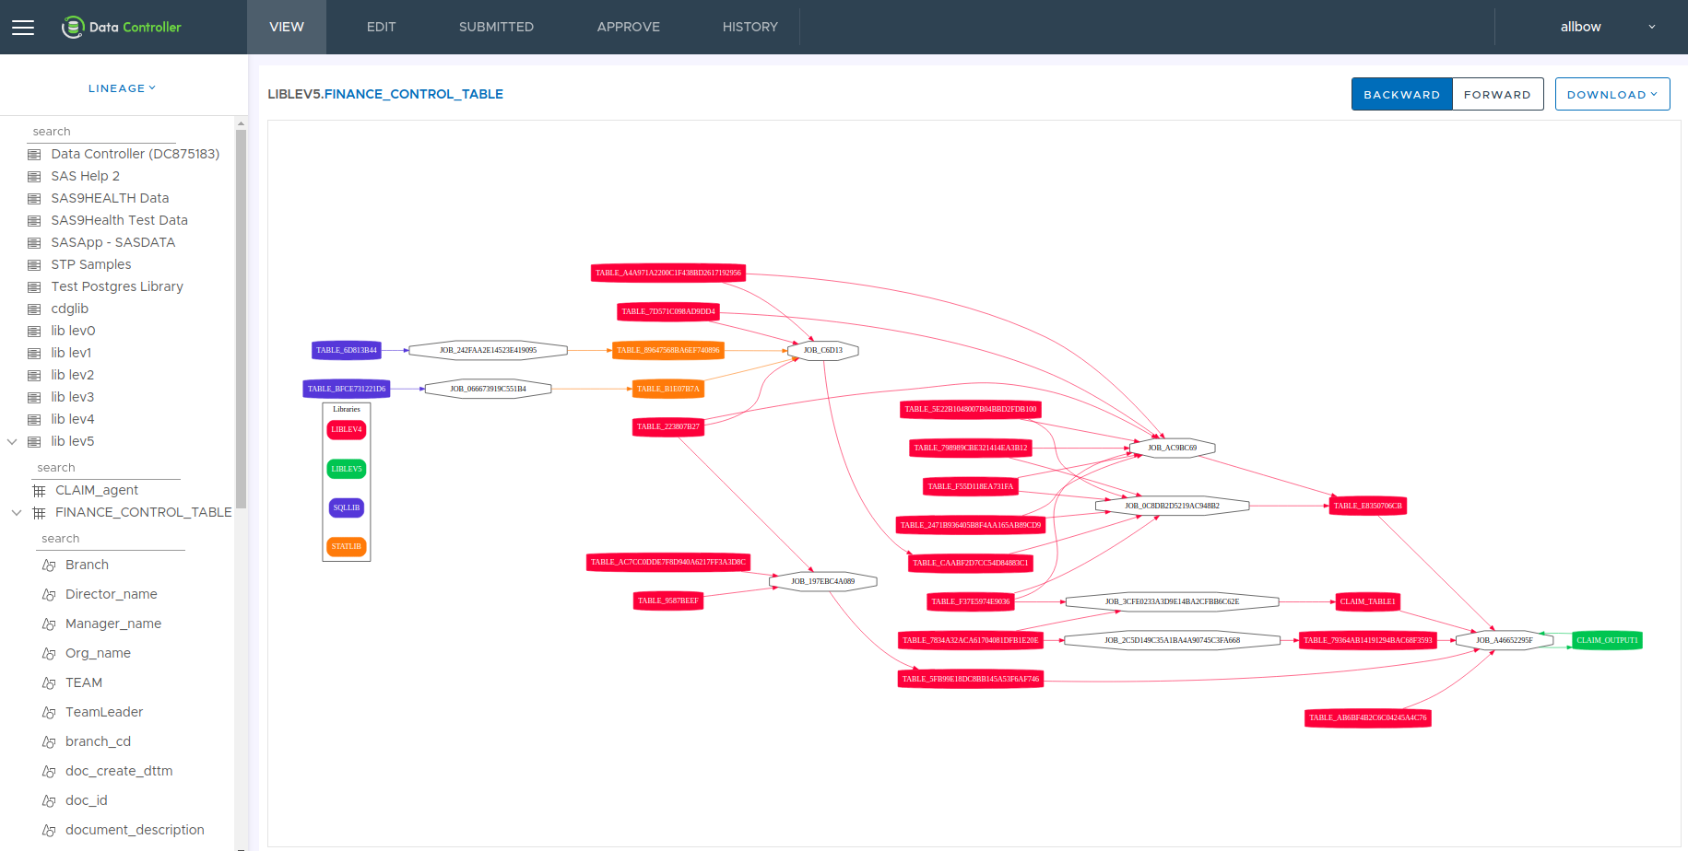Image resolution: width=1688 pixels, height=851 pixels.
Task: Click the column icon beside TeamLeader
Action: (x=49, y=713)
